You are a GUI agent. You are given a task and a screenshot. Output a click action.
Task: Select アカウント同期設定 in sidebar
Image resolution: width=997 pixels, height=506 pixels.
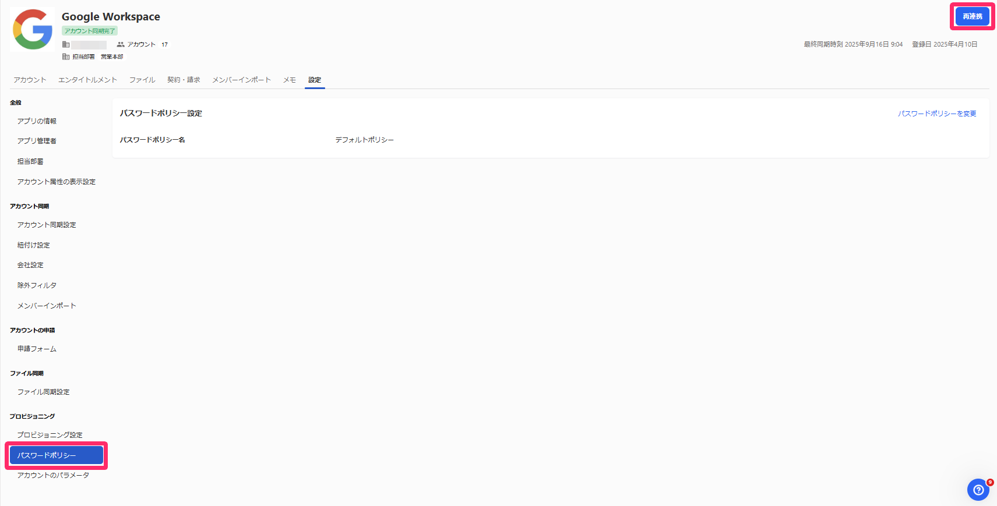click(47, 225)
